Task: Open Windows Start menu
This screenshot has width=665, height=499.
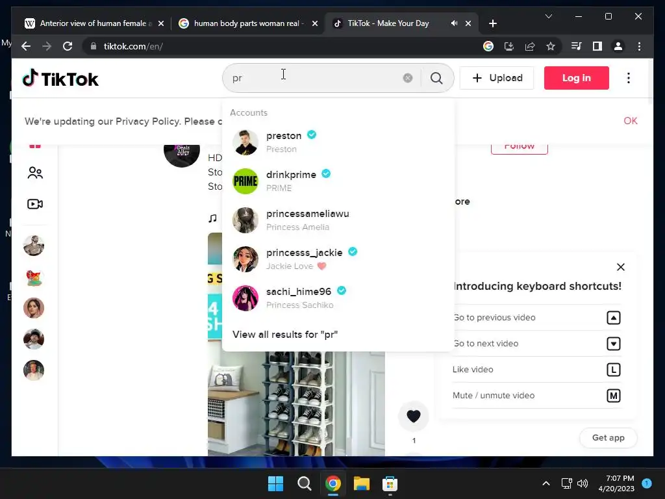Action: 275,483
